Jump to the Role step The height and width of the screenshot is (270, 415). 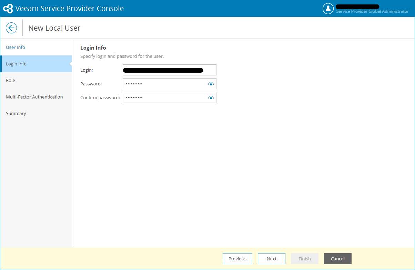pyautogui.click(x=36, y=80)
